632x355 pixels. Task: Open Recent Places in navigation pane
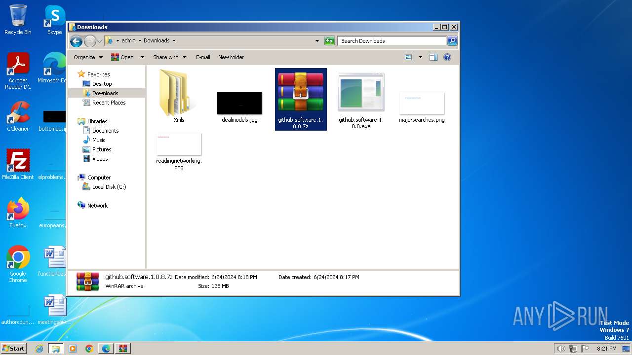(109, 103)
